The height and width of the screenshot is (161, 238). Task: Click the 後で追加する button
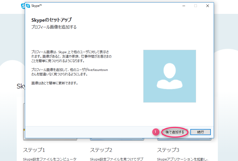pyautogui.click(x=175, y=132)
